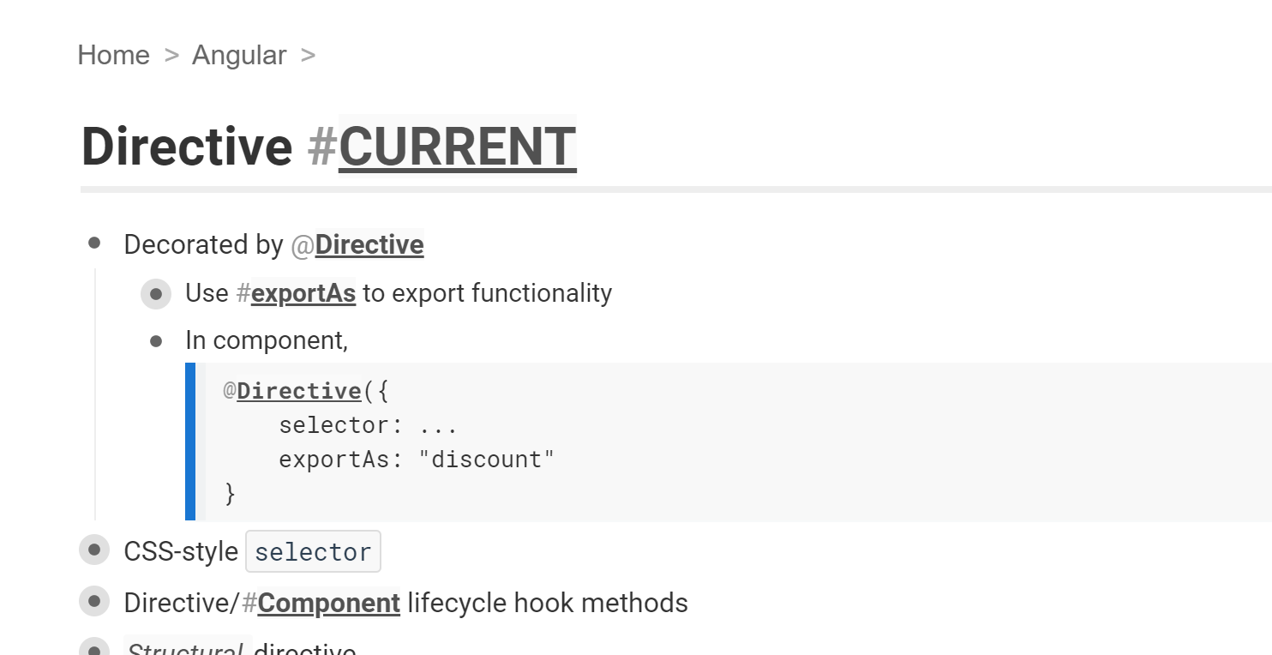Image resolution: width=1272 pixels, height=655 pixels.
Task: Navigate to Home via the breadcrumb
Action: tap(113, 54)
